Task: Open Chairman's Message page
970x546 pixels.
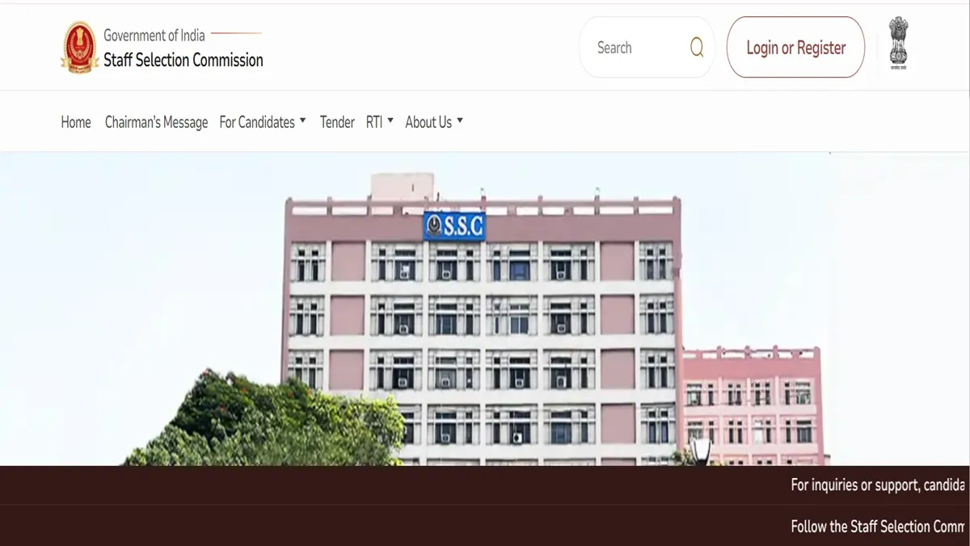Action: 157,122
